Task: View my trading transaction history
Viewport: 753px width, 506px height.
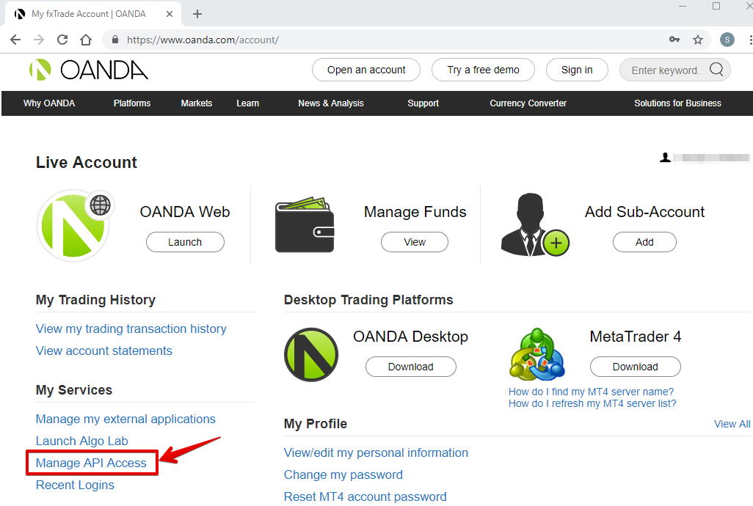Action: pos(131,329)
